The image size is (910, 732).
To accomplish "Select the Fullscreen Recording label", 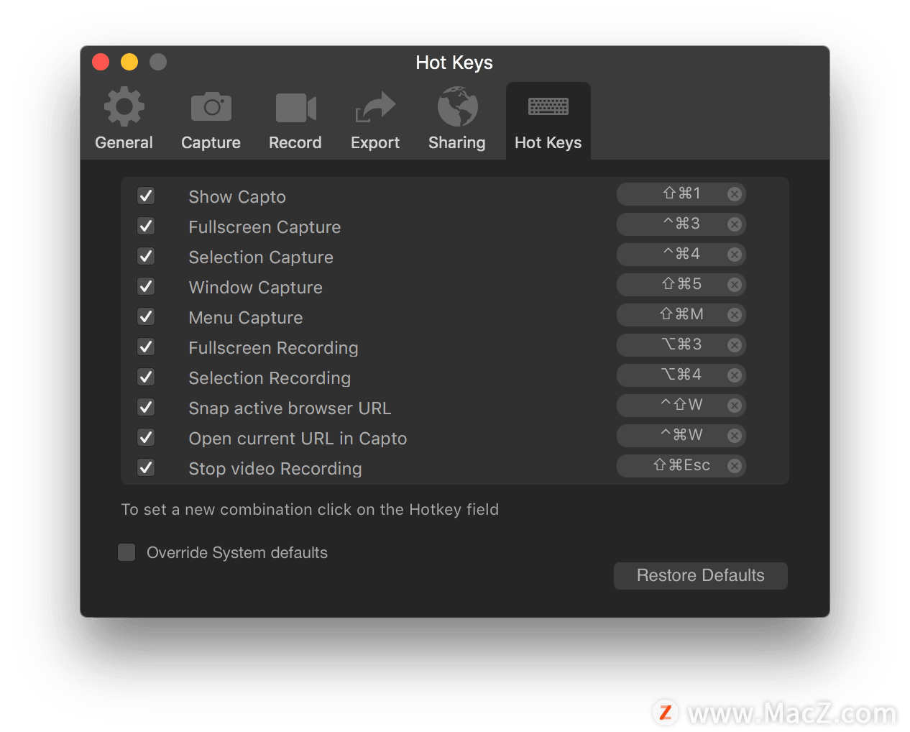I will [x=273, y=348].
